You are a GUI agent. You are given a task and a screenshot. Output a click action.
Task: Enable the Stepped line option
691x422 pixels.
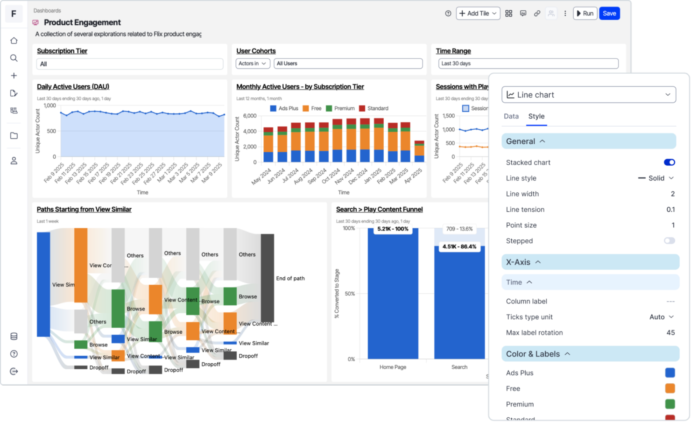click(669, 240)
